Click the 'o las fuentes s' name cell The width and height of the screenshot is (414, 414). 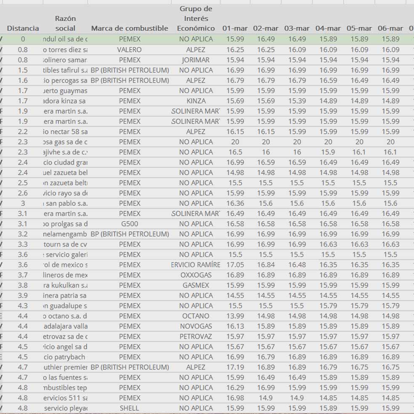coord(66,377)
